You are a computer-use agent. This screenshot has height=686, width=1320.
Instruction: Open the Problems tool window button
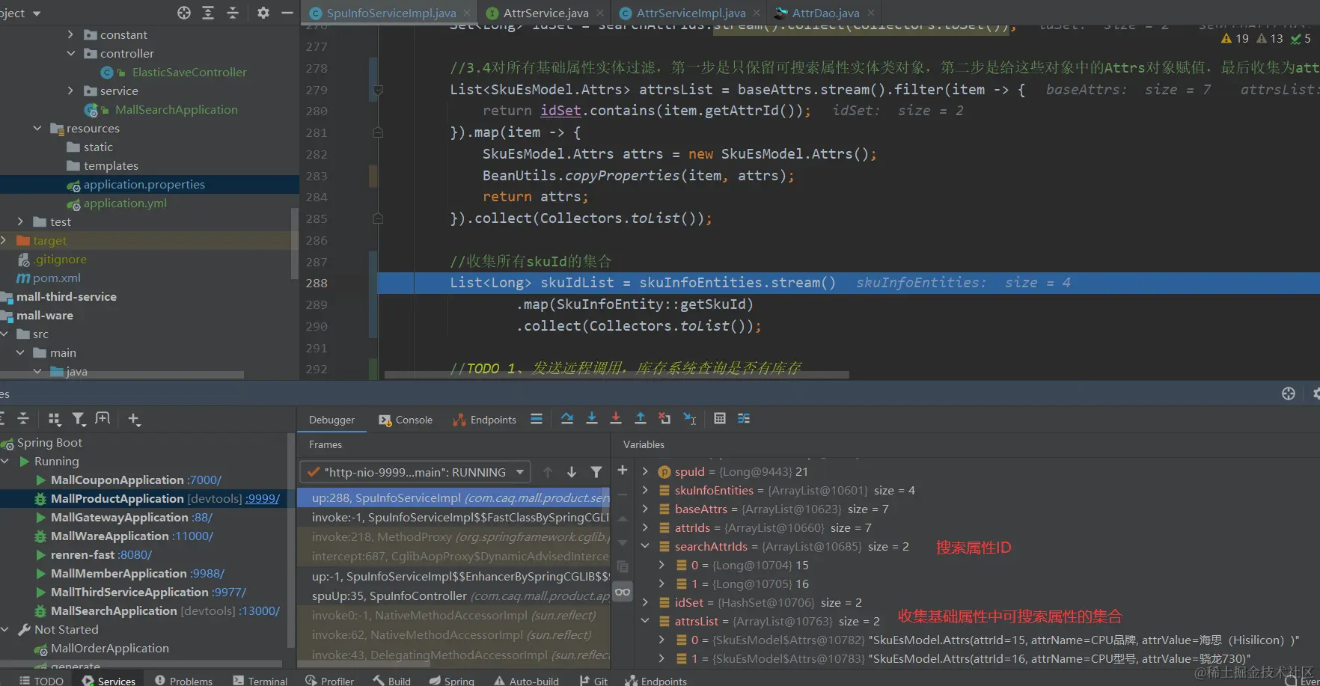pos(183,681)
